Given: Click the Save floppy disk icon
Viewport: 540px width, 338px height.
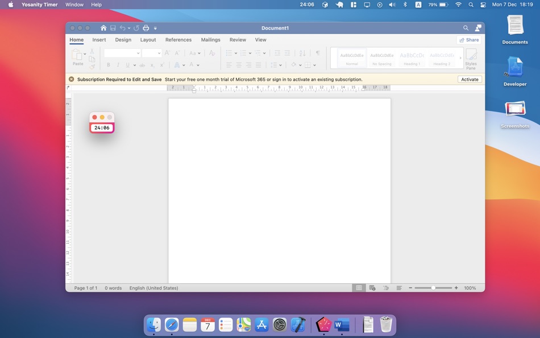Looking at the screenshot, I should (113, 28).
